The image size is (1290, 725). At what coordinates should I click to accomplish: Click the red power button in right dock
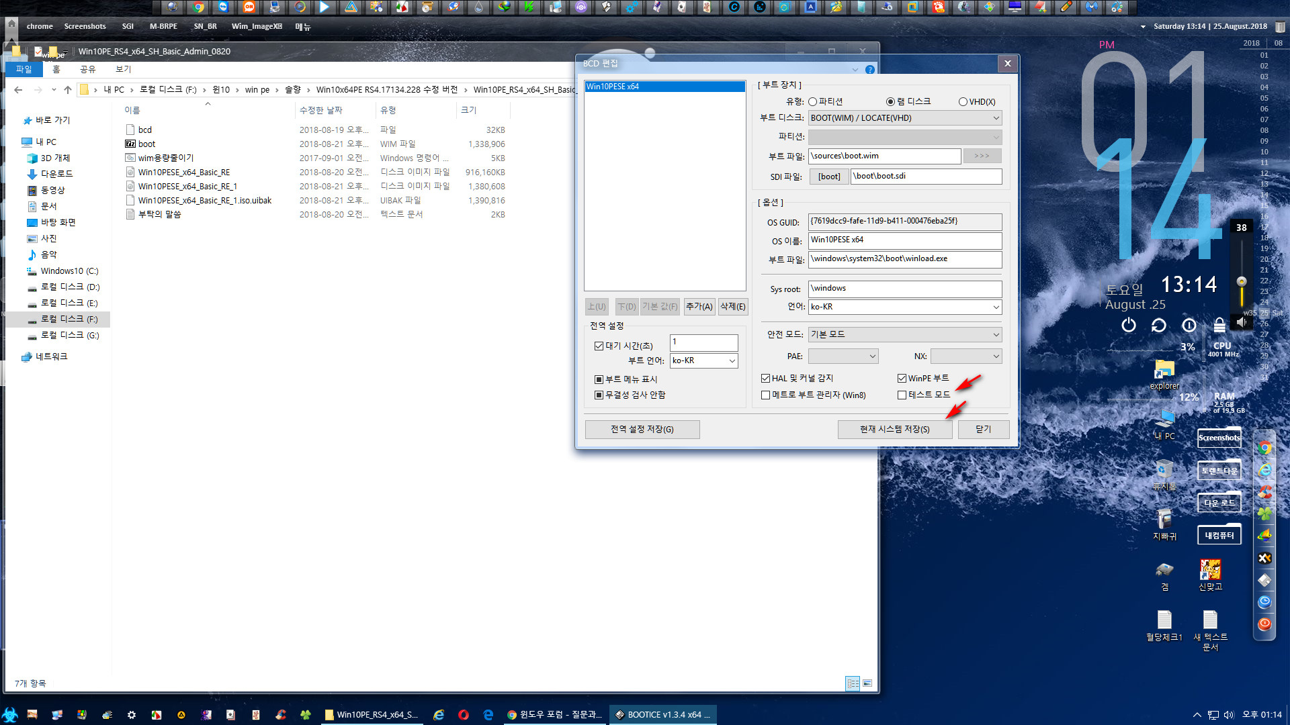[x=1265, y=624]
